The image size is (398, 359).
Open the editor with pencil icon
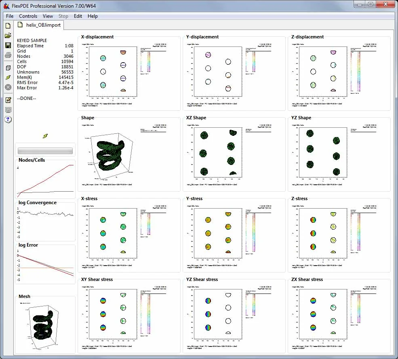(x=8, y=100)
